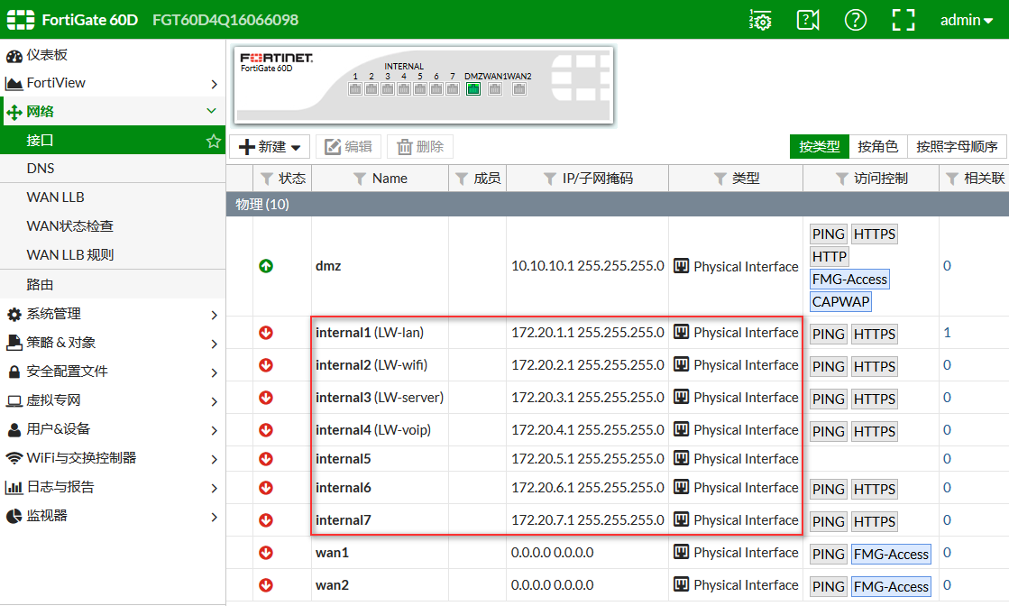Open the admin user dropdown
The height and width of the screenshot is (606, 1009).
(966, 20)
